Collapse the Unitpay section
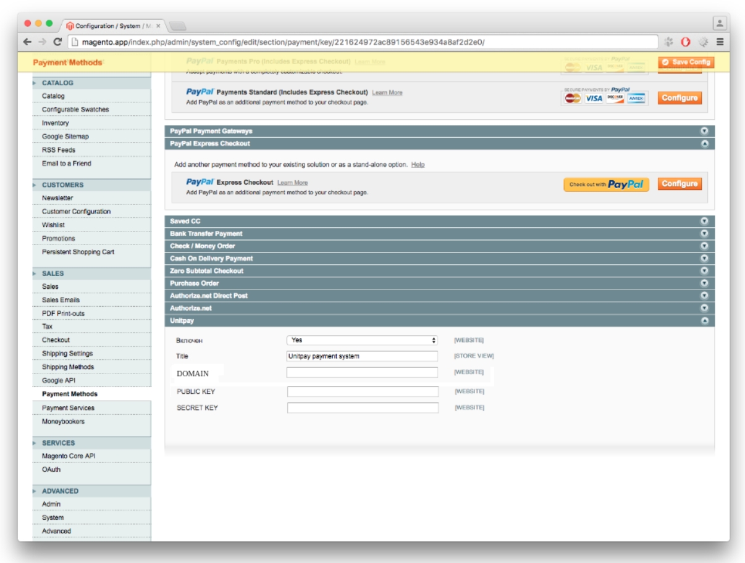The image size is (745, 563). (704, 321)
